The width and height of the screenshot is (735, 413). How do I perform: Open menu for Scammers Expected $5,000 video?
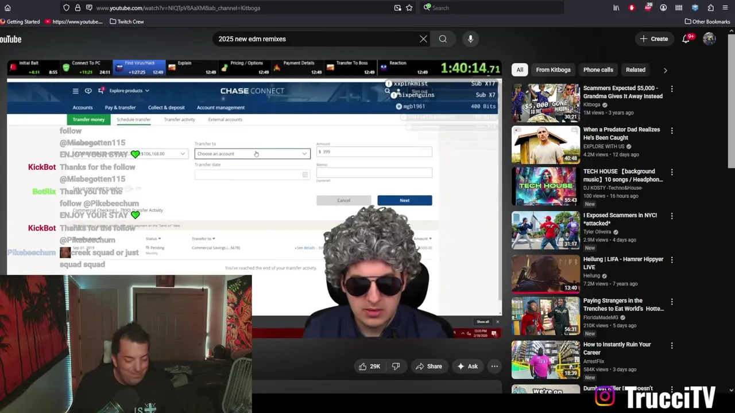[672, 89]
